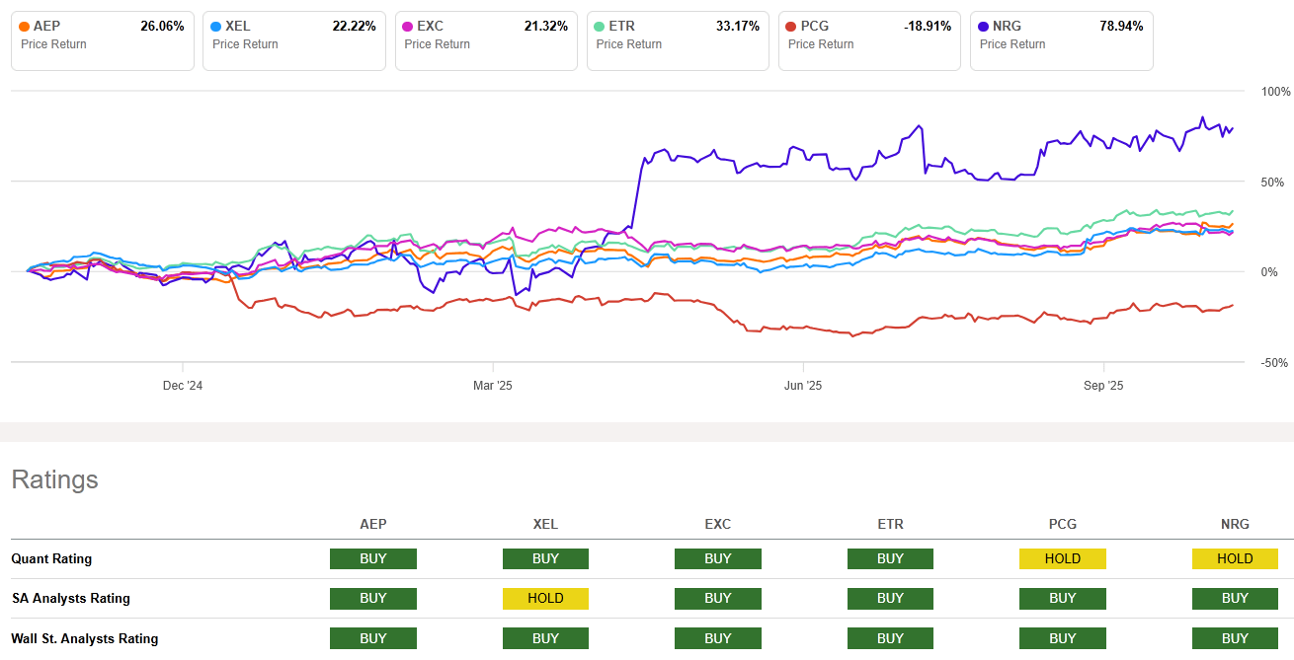Click the NRG Quant Rating HOLD badge
1294x660 pixels.
click(1234, 558)
